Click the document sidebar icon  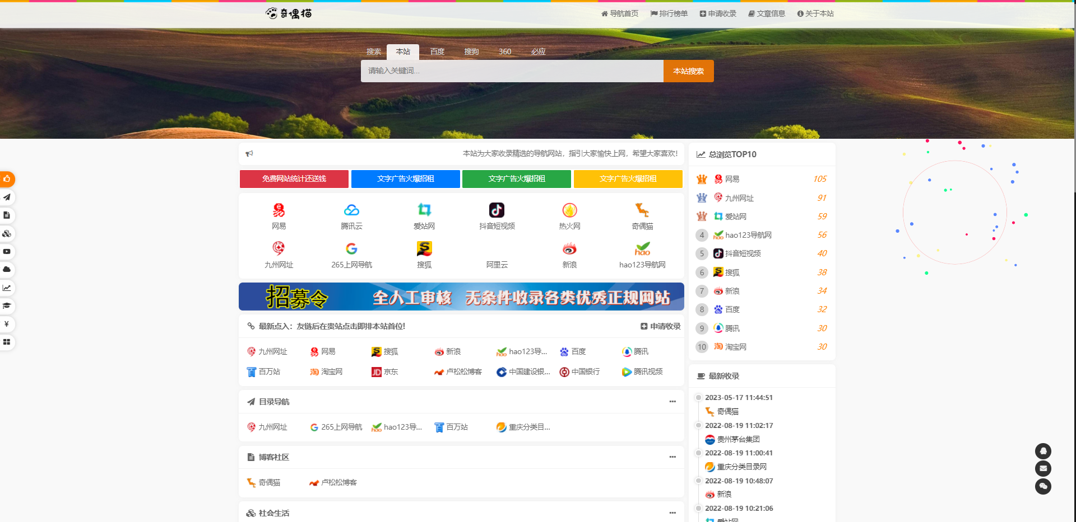pos(7,215)
